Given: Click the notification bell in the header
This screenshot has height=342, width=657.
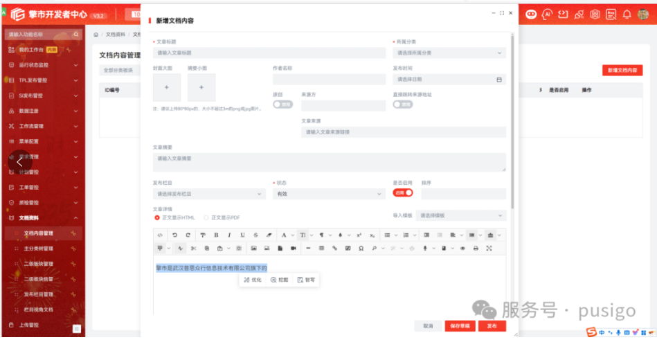Looking at the screenshot, I should 627,15.
